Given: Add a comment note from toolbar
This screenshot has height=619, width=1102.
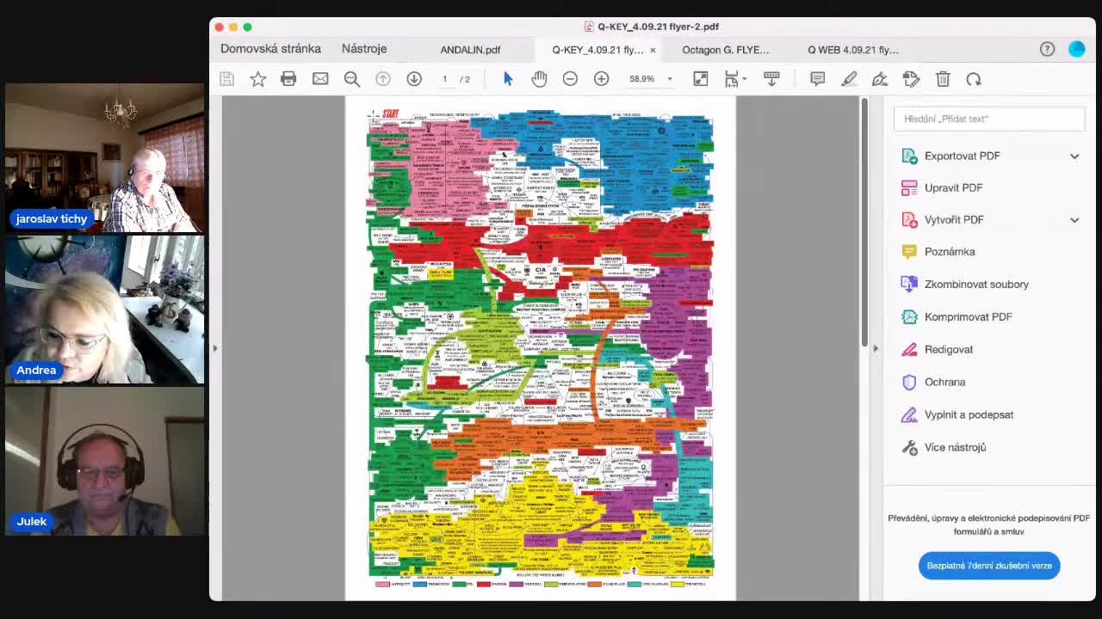Looking at the screenshot, I should (818, 79).
